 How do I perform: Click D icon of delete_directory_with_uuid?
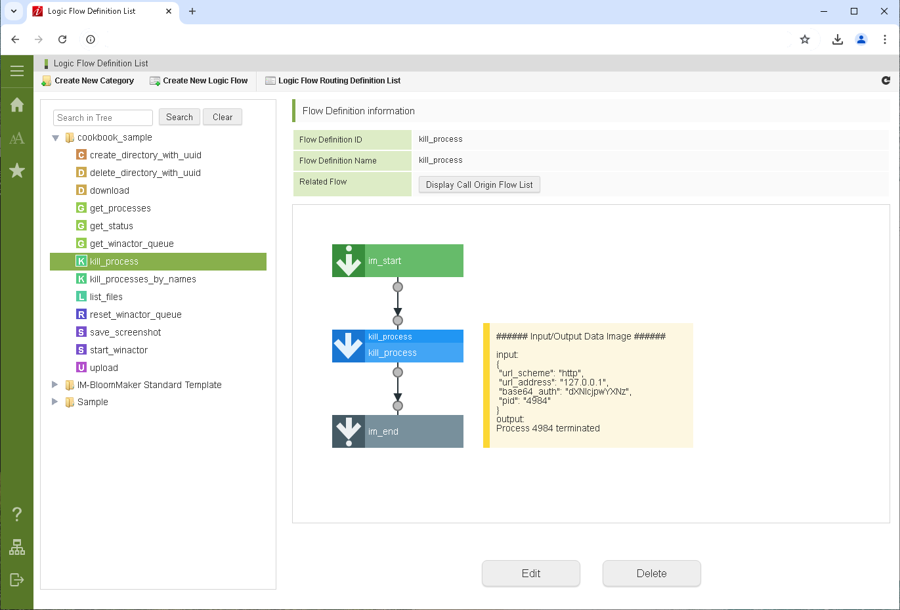81,173
